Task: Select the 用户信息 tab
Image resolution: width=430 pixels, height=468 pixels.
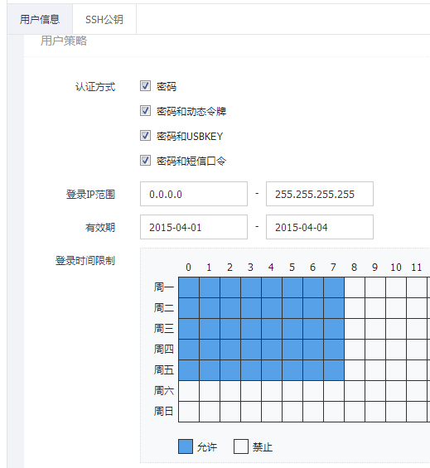Action: (40, 19)
